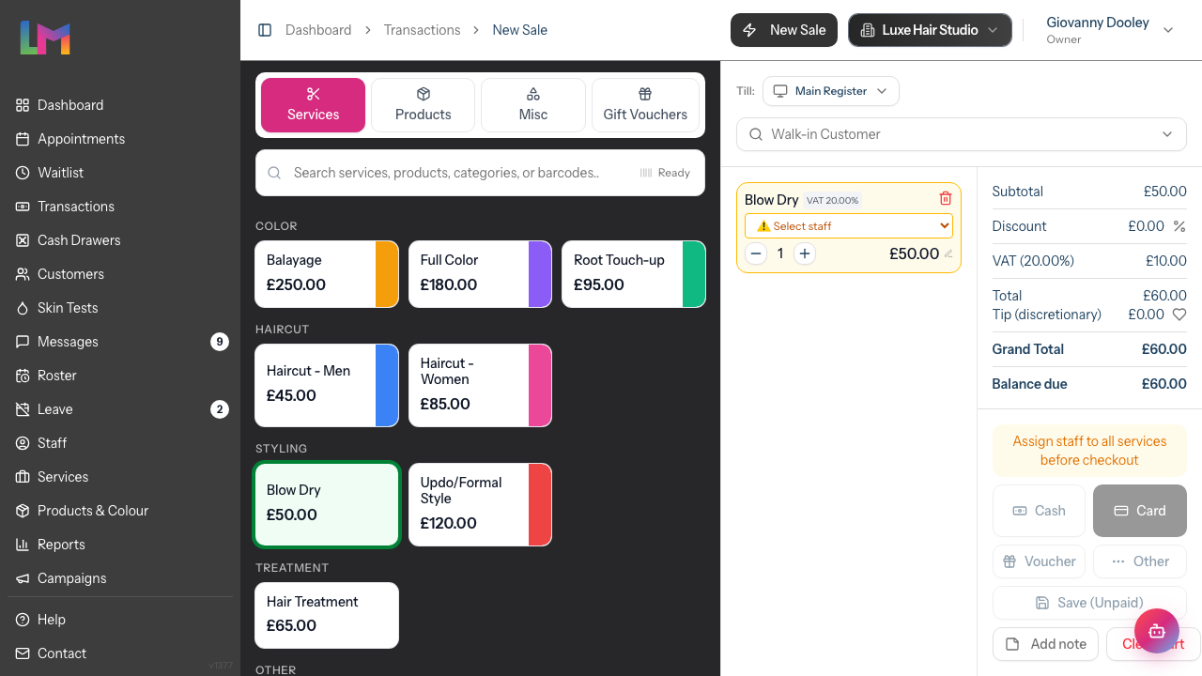The image size is (1202, 676).
Task: Add Haircut - Women to cart
Action: tap(480, 385)
